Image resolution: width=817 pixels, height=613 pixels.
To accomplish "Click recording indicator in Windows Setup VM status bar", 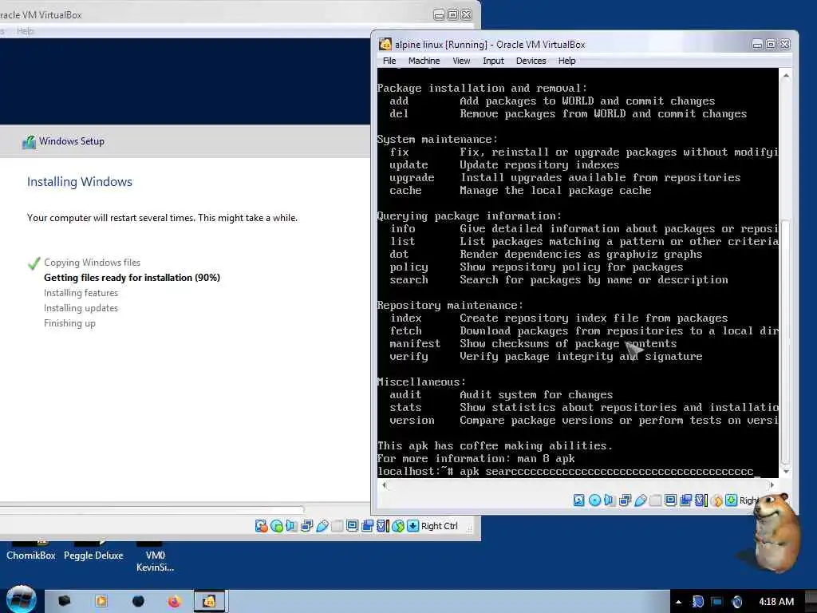I will coord(367,526).
